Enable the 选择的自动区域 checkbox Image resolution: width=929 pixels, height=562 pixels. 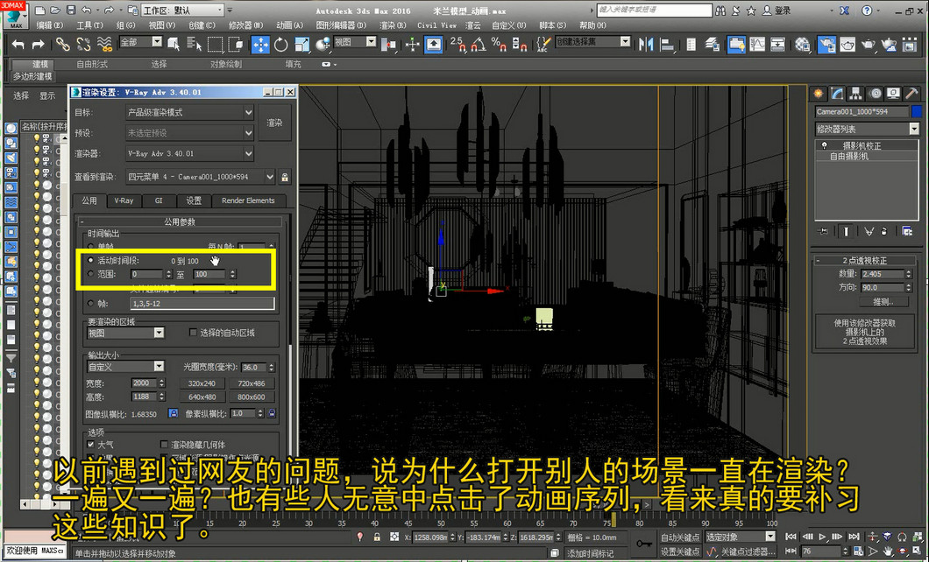pyautogui.click(x=193, y=333)
